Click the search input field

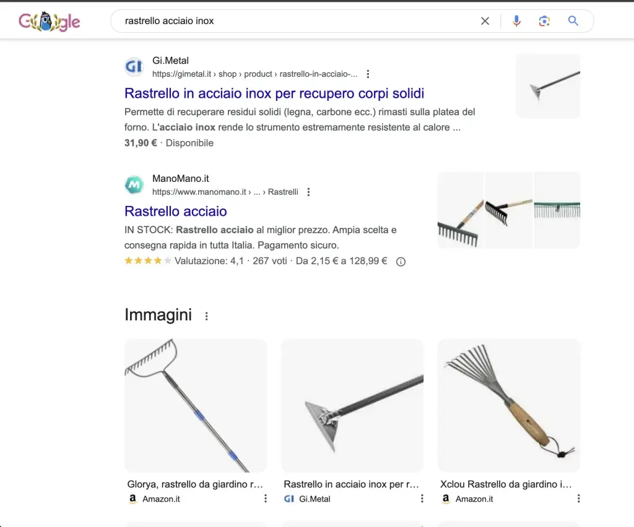(279, 20)
